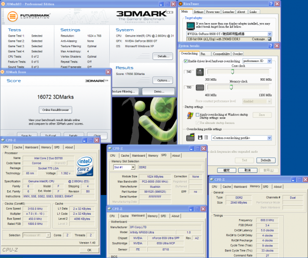Click the 3DMark03 Professional Edition title bar icon
The image size is (308, 258).
pyautogui.click(x=3, y=4)
